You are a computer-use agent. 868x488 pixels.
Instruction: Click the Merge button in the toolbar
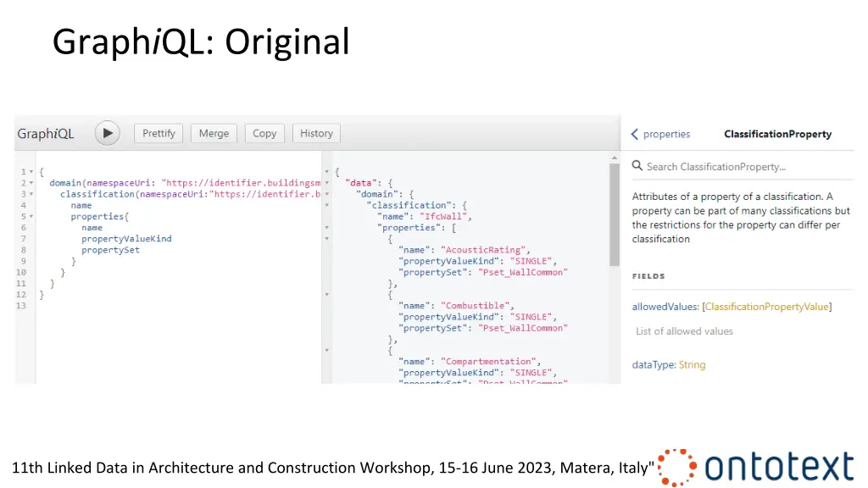click(214, 133)
